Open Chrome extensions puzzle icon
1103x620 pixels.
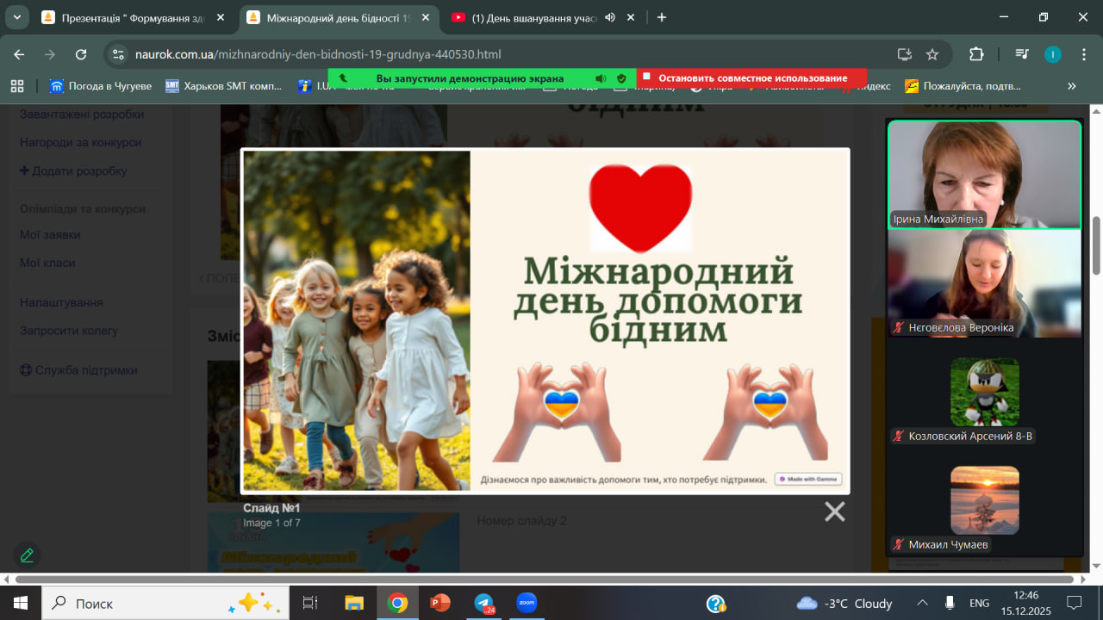click(x=975, y=54)
